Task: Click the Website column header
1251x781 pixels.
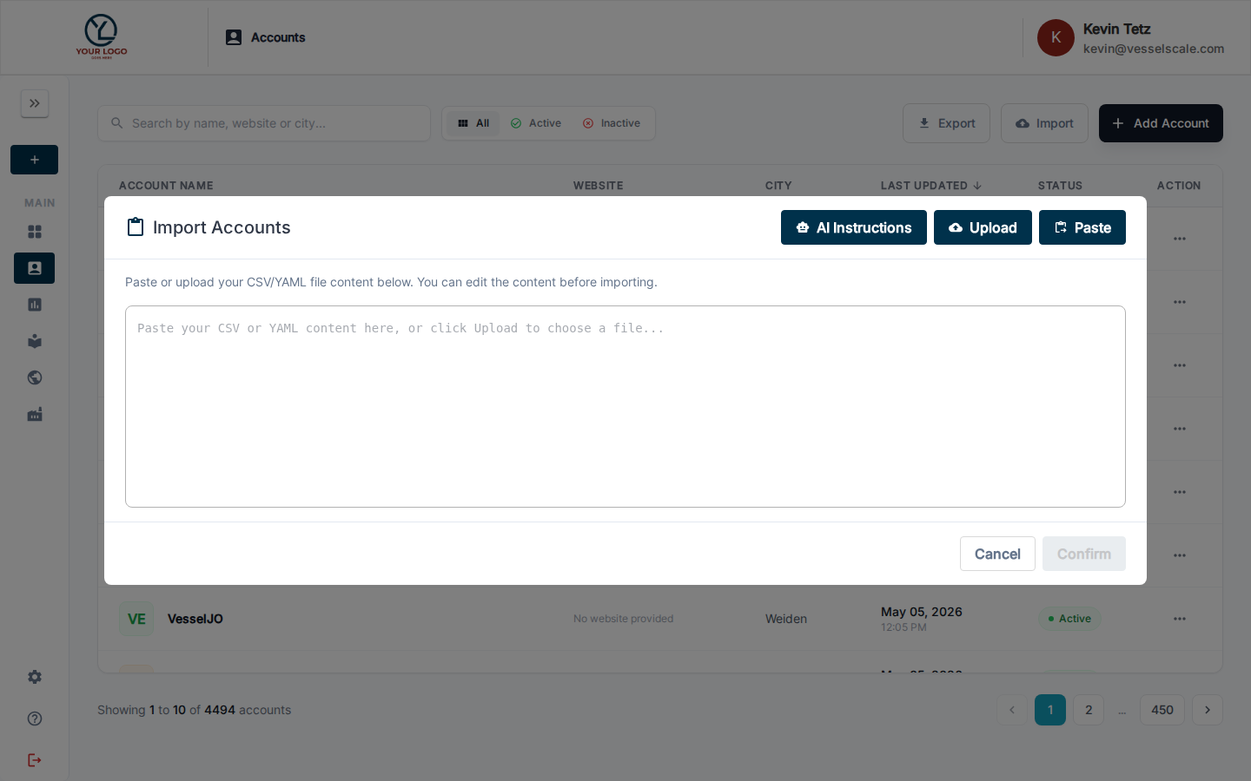Action: [x=598, y=186]
